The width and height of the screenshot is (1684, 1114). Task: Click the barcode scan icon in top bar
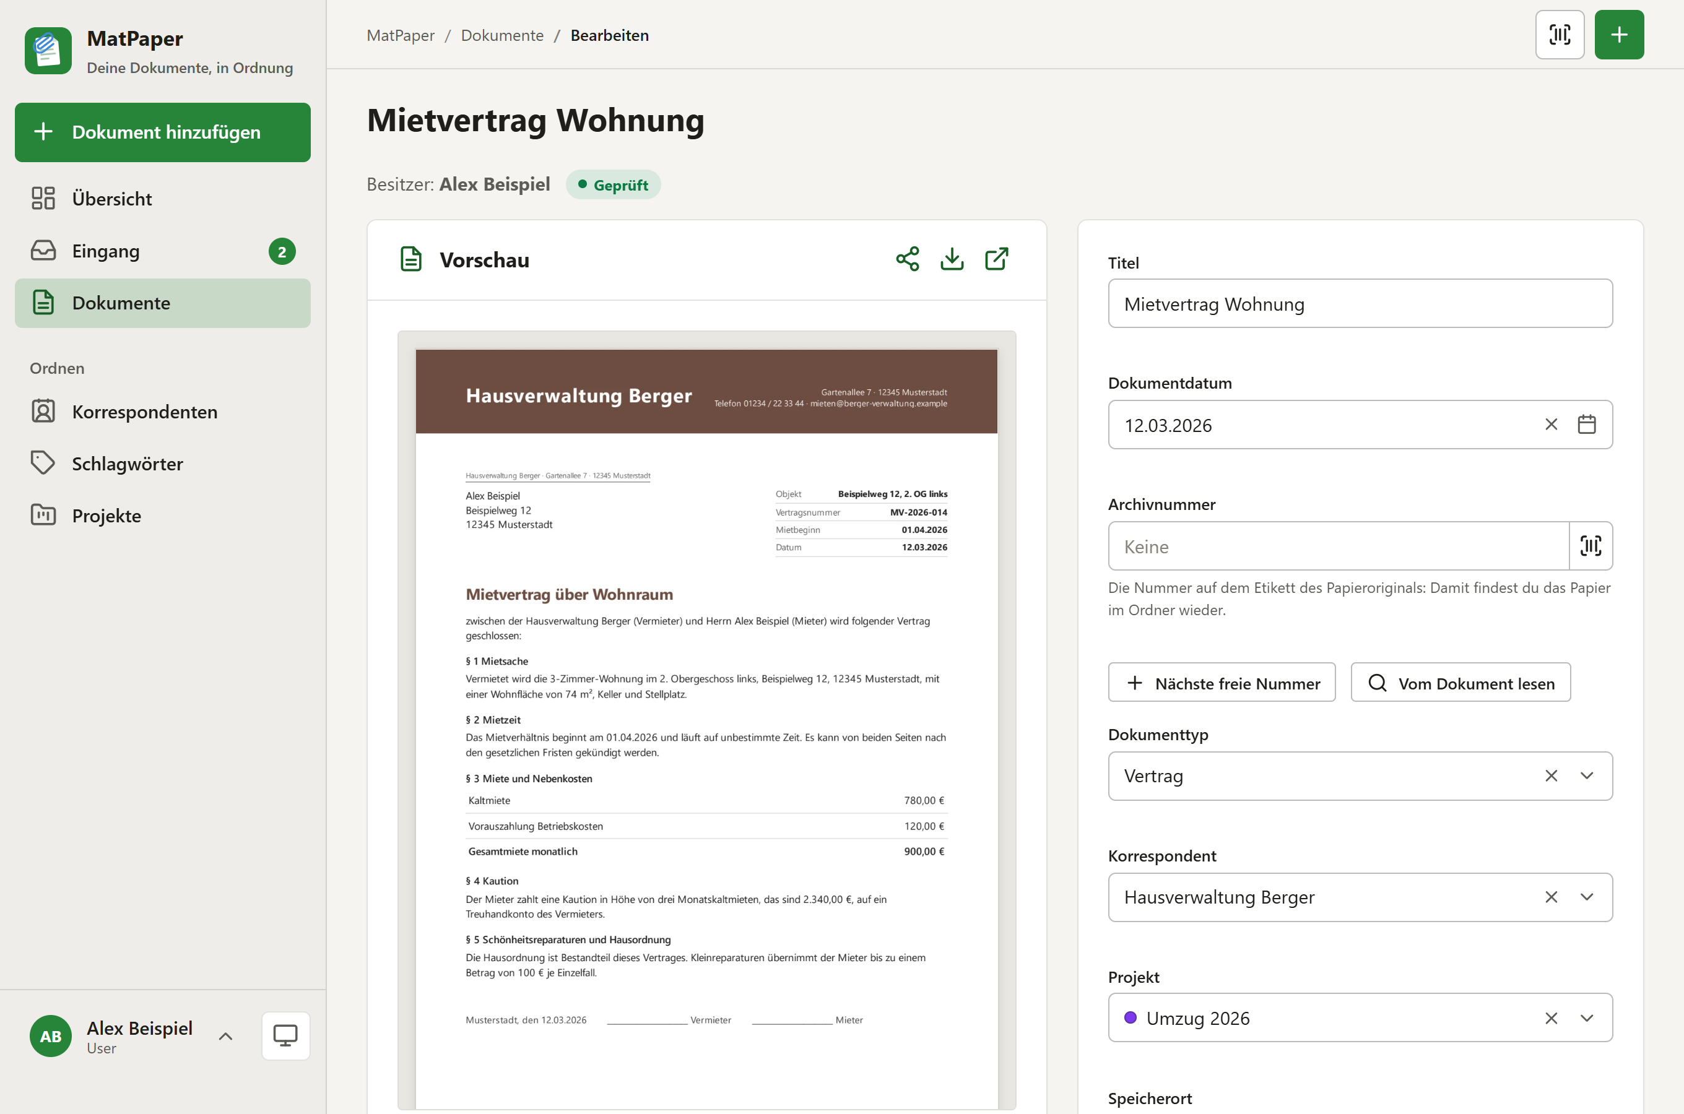tap(1560, 35)
